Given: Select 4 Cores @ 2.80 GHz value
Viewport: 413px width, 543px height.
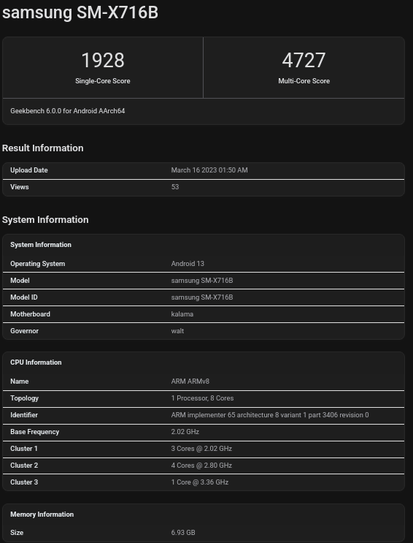Looking at the screenshot, I should click(x=201, y=466).
